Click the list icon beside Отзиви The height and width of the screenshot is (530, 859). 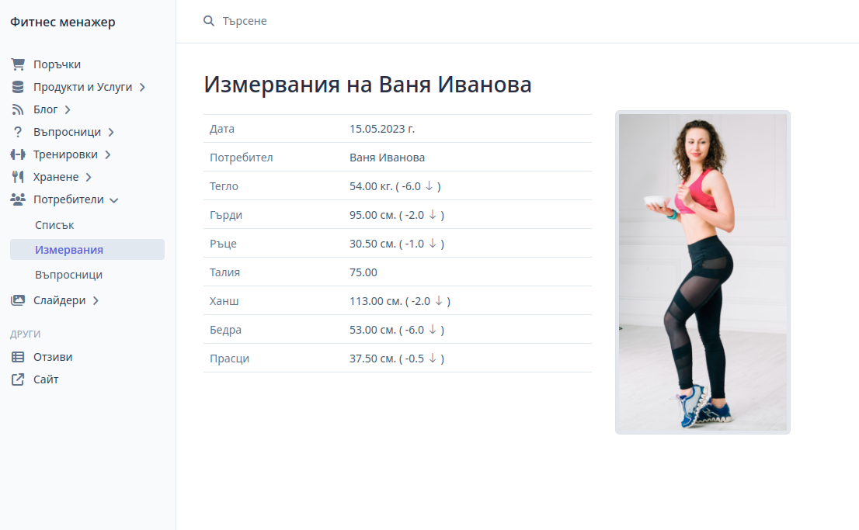[x=18, y=357]
